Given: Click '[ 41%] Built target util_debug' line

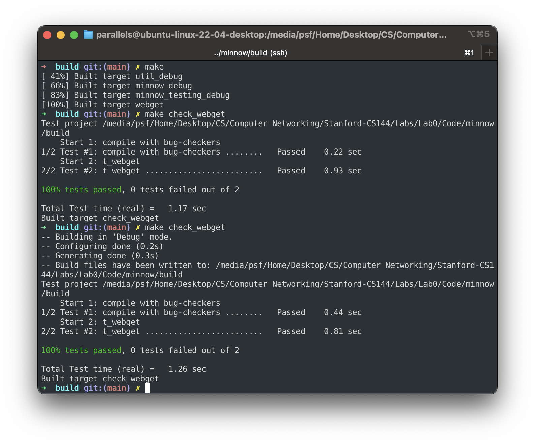Looking at the screenshot, I should pyautogui.click(x=112, y=76).
